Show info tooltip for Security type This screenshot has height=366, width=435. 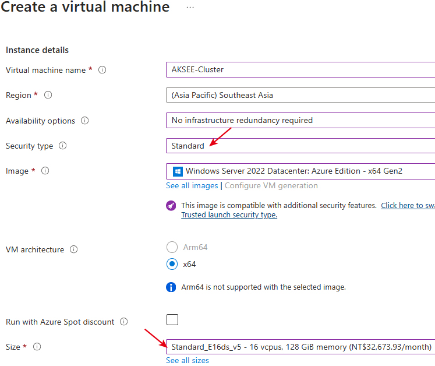(63, 146)
